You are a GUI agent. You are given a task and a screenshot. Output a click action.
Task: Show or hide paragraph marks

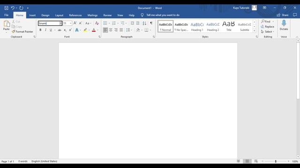pos(151,23)
